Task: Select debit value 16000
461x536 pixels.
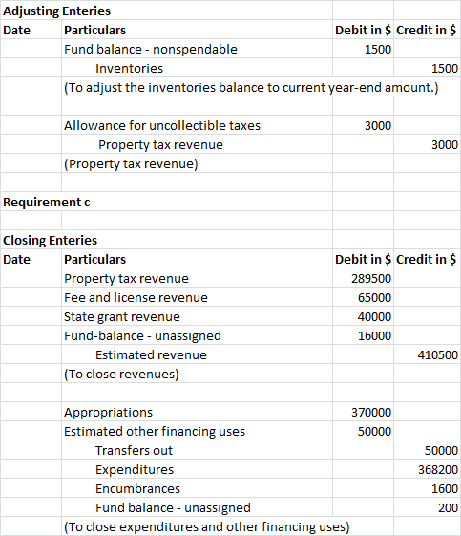Action: pos(374,336)
